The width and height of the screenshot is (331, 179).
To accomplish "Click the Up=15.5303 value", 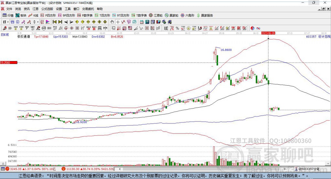I will (60, 37).
